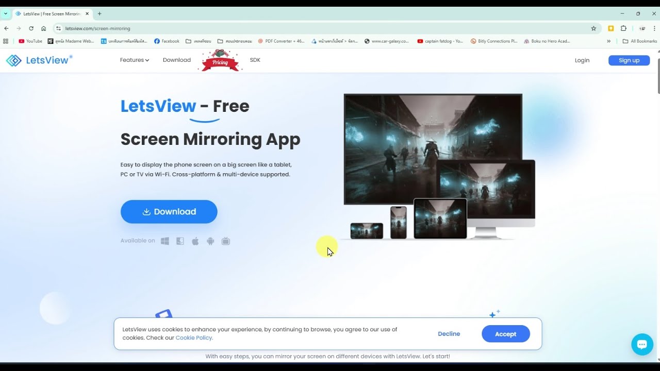Open the Cookie Policy link
660x371 pixels.
tap(194, 338)
